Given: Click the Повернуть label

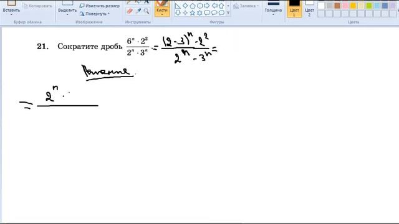Looking at the screenshot, I should [96, 14].
